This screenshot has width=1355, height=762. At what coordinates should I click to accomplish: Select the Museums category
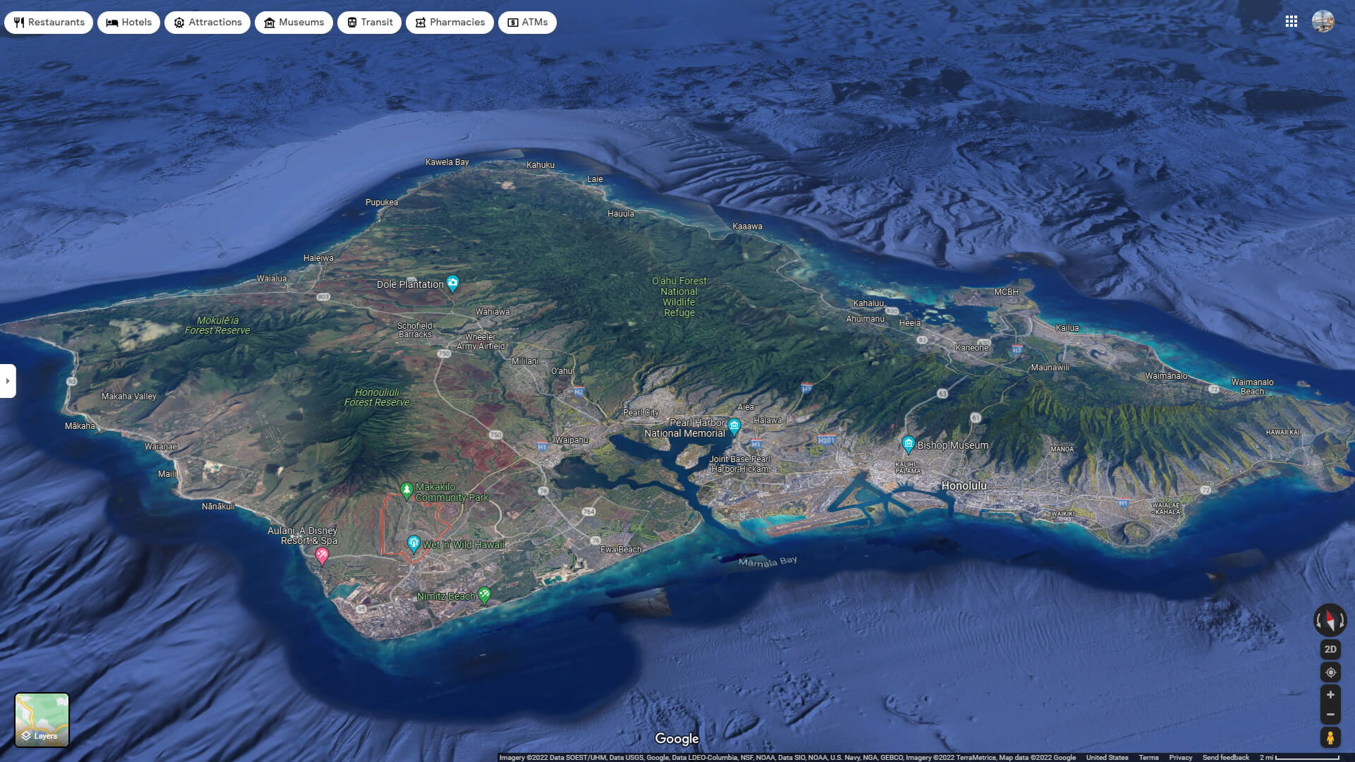pos(294,22)
